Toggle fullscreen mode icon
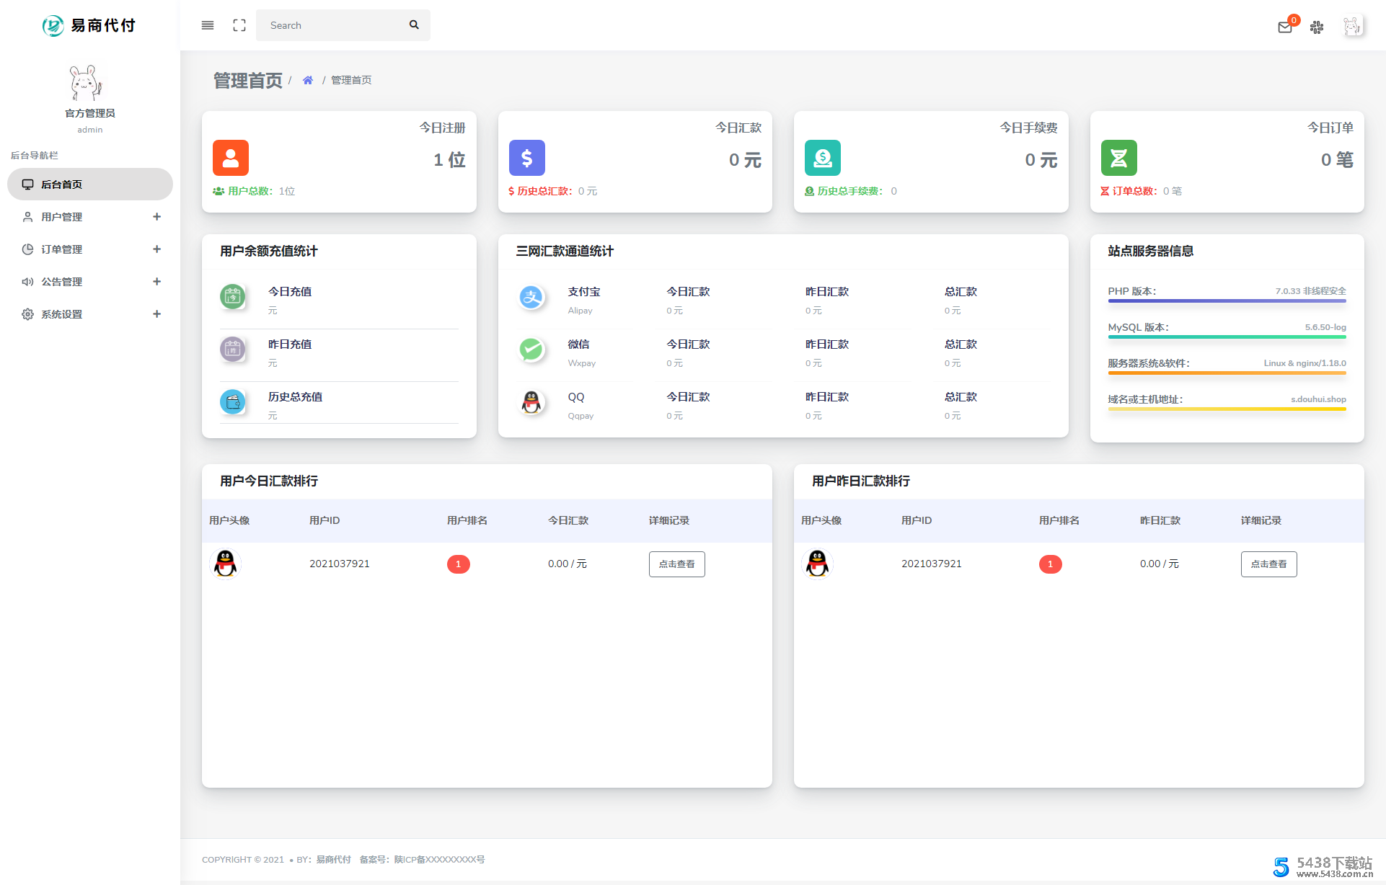This screenshot has width=1386, height=885. [x=239, y=25]
